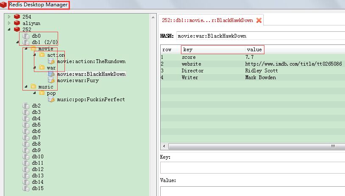Click key icon of movie:action:TheRundown
The height and width of the screenshot is (196, 345).
(x=51, y=61)
